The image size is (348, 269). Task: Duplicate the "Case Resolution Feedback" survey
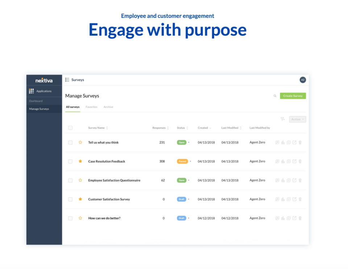277,161
